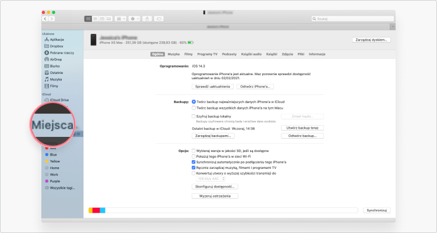Screen dimensions: 437x233
Task: Select the Yellow tag in sidebar
Action: [52, 161]
